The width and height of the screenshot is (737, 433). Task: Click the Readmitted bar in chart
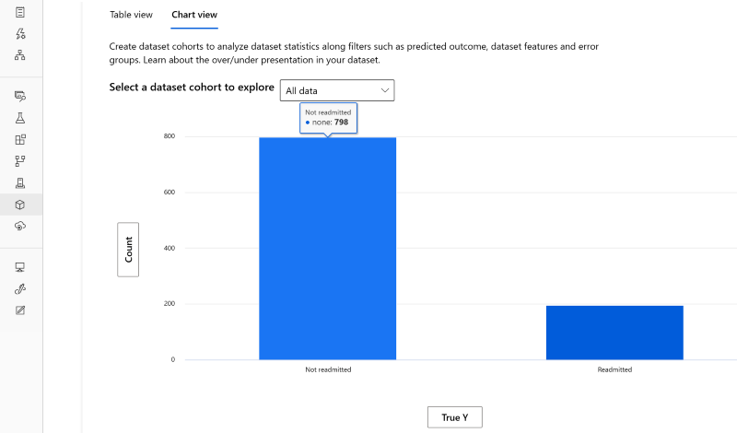[614, 333]
